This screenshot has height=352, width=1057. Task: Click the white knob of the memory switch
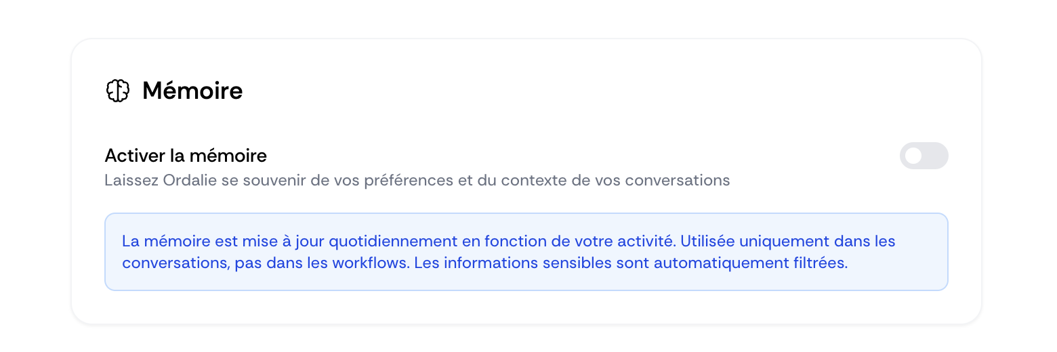tap(913, 156)
